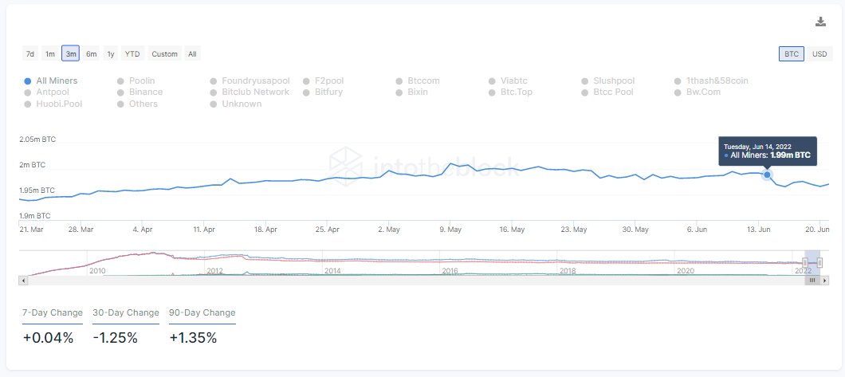The width and height of the screenshot is (845, 377).
Task: Show All time range data
Action: point(192,54)
